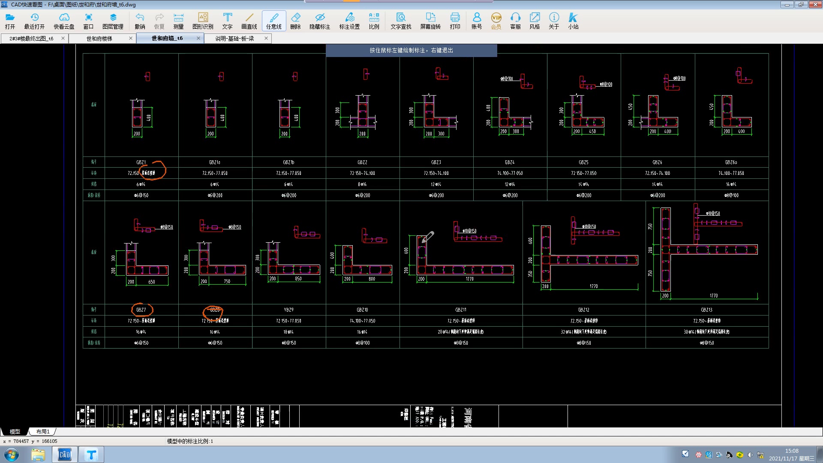Click the CAD app taskbar icon
Viewport: 823px width, 463px height.
65,455
